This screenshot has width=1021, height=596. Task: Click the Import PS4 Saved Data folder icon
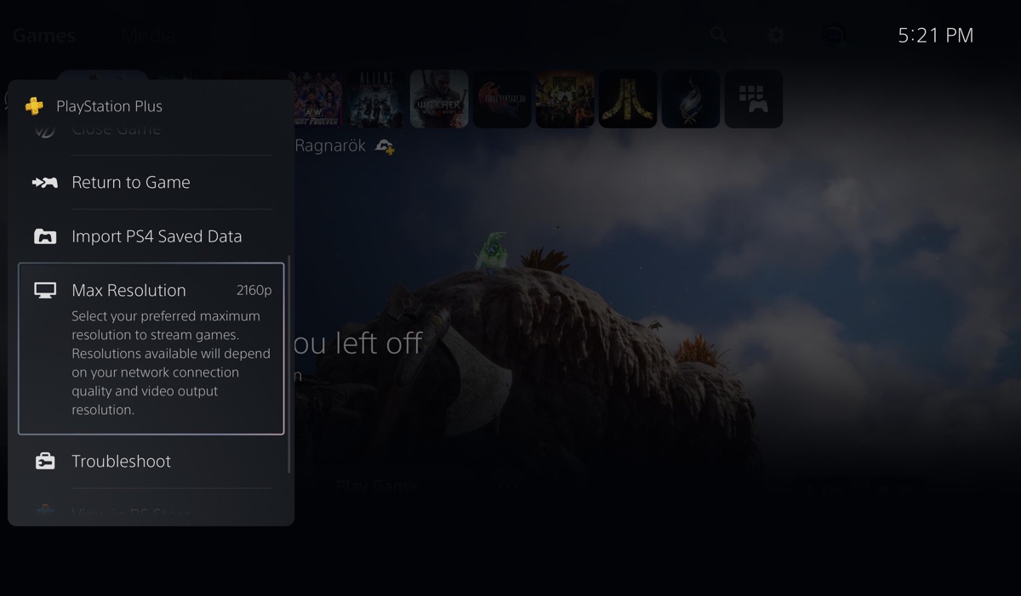pyautogui.click(x=45, y=236)
